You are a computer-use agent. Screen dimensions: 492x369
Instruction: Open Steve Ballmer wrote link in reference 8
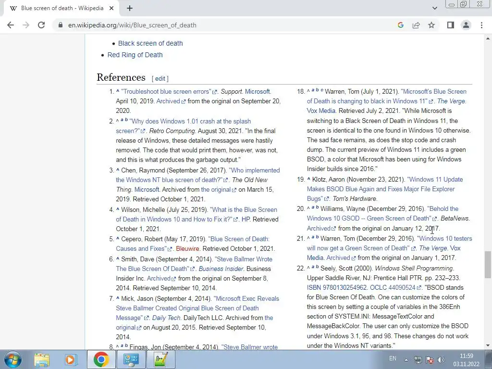(x=249, y=347)
